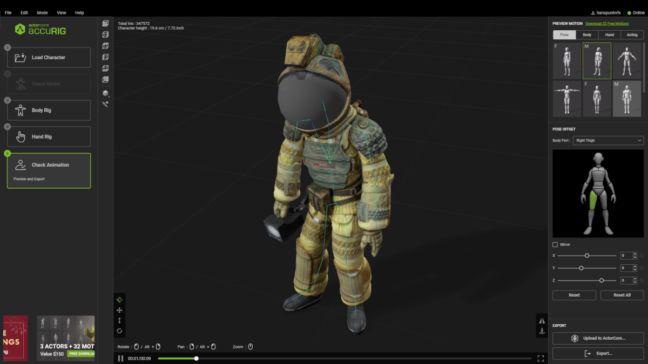Viewport: 648px width, 364px height.
Task: Switch to the Body motion tab
Action: pos(587,35)
